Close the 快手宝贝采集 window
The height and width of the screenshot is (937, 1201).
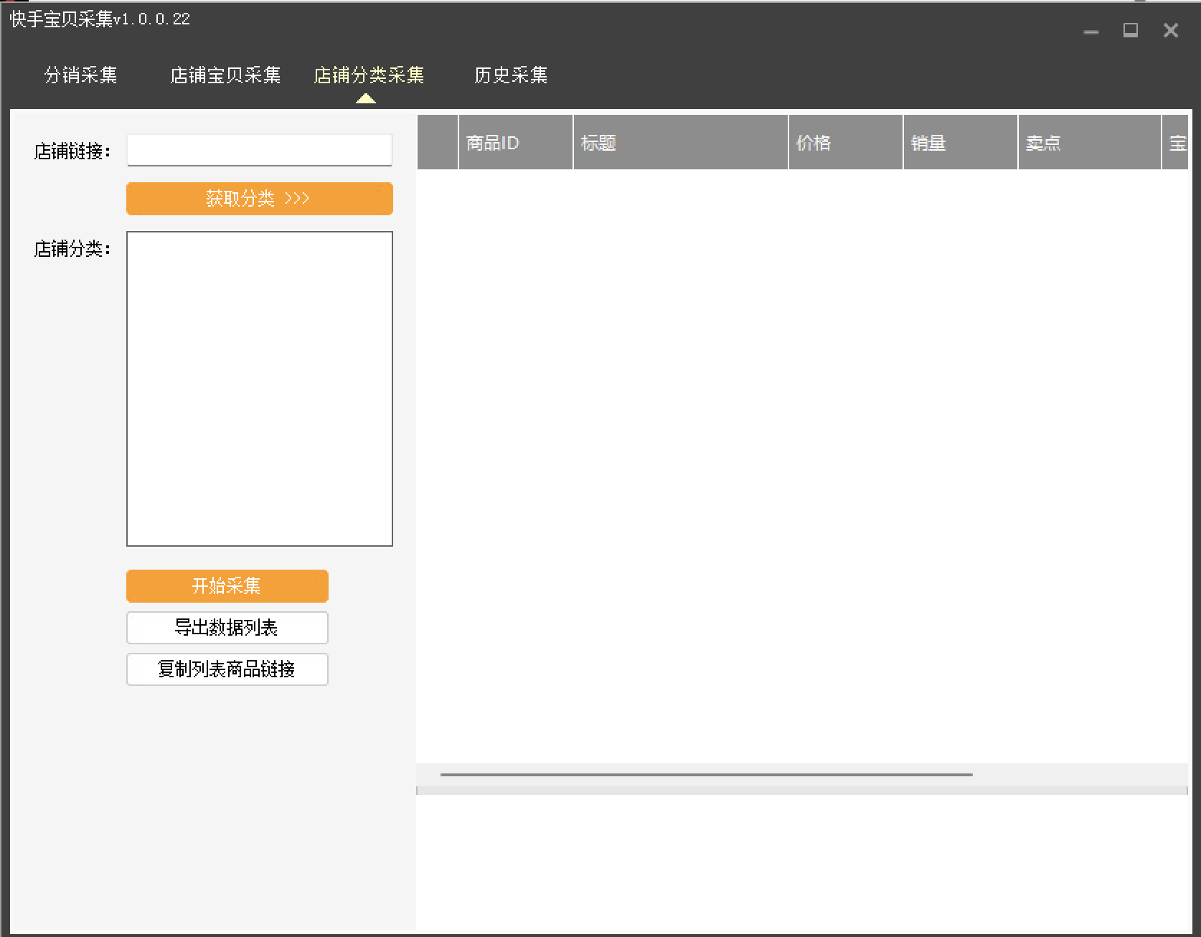1171,31
